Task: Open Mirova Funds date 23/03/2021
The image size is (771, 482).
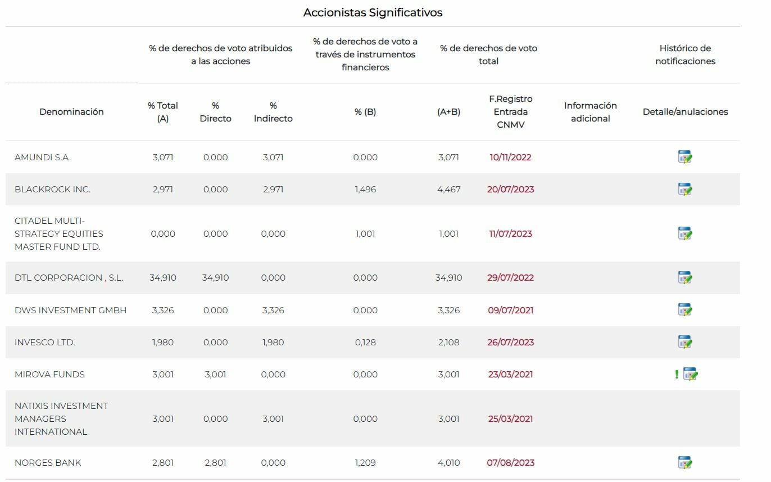Action: pyautogui.click(x=510, y=375)
